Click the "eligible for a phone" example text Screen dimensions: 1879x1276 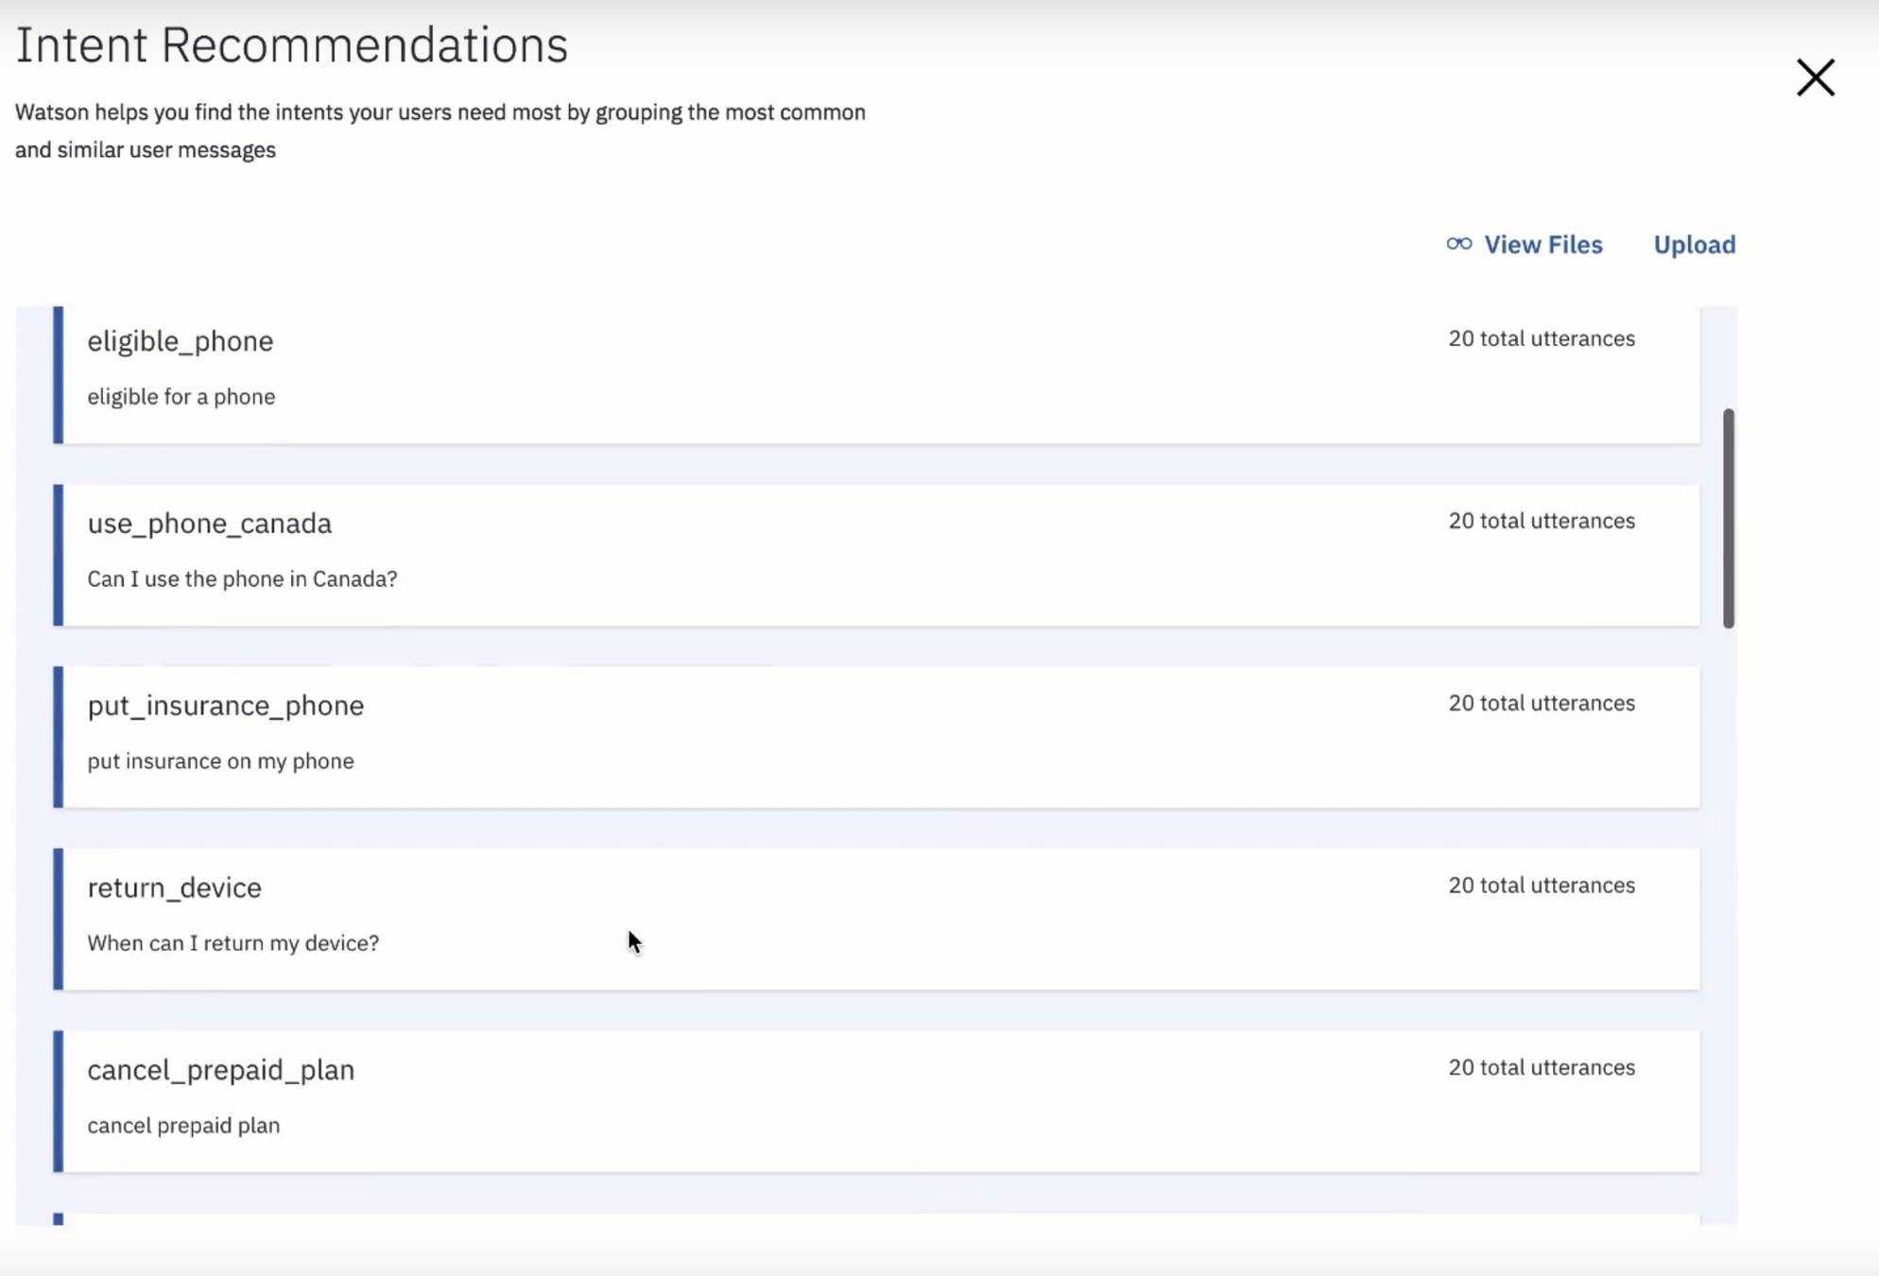pos(181,397)
